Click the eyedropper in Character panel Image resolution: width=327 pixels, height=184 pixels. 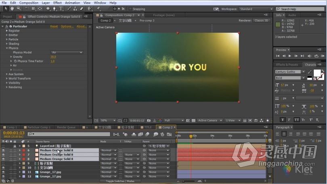(x=310, y=72)
